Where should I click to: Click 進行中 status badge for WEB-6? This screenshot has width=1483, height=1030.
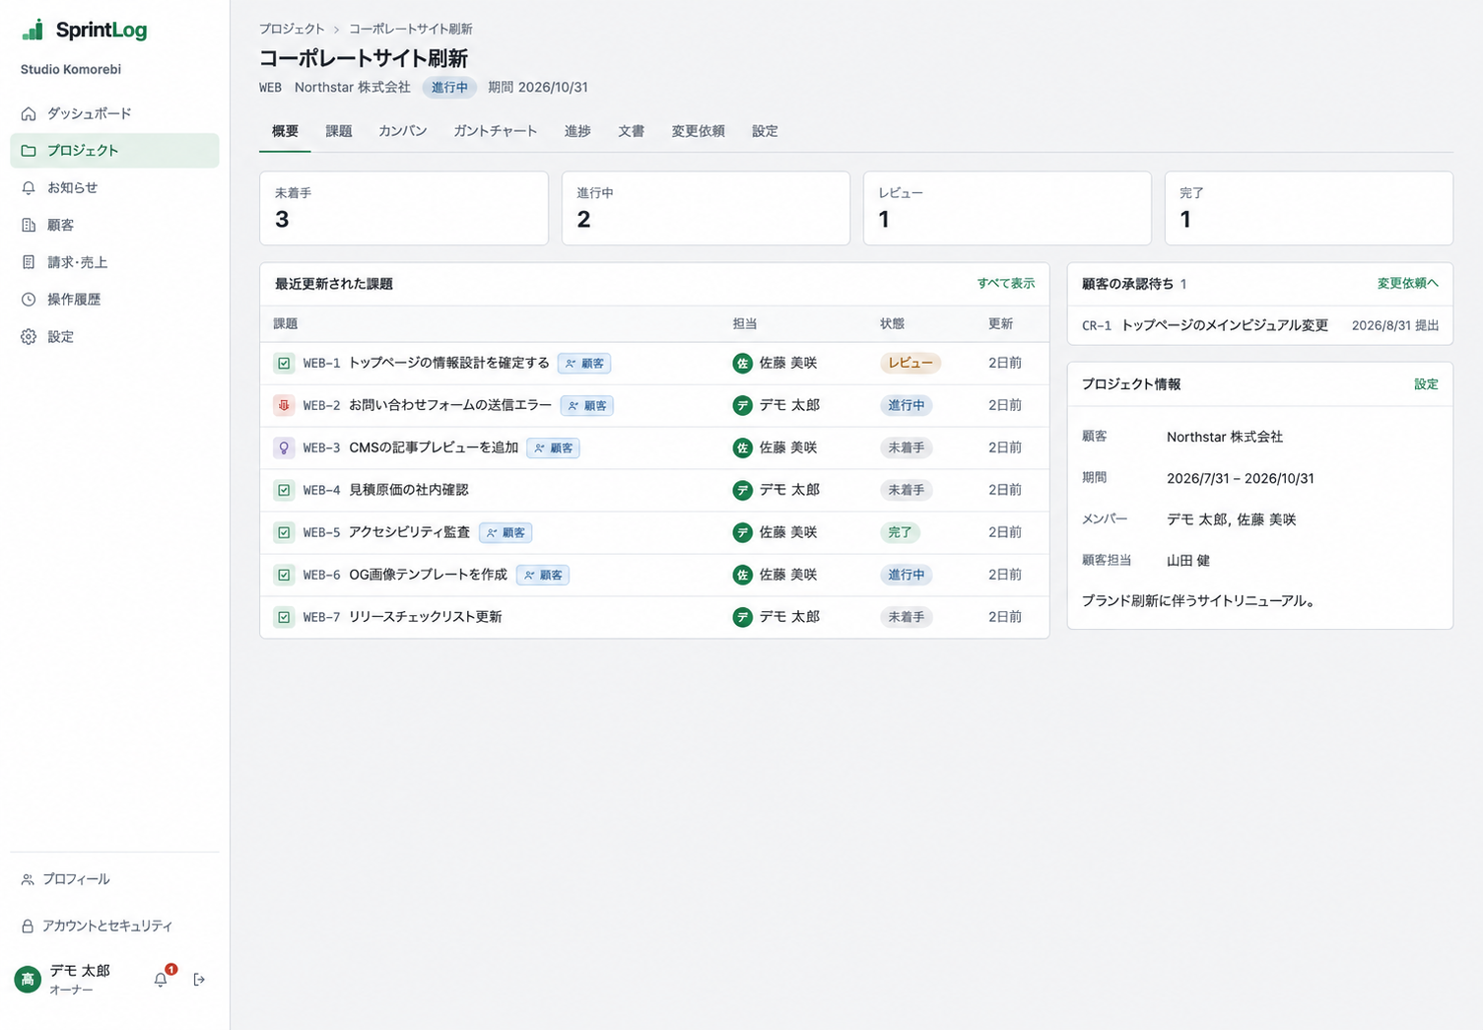[x=906, y=575]
